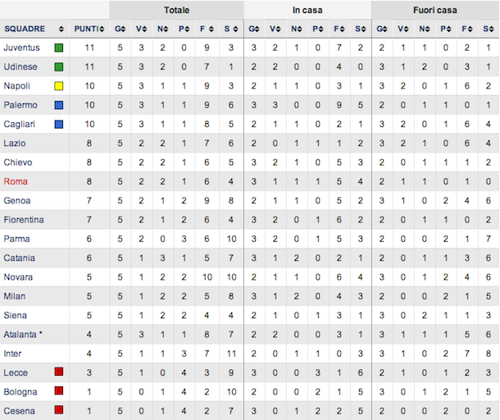The height and width of the screenshot is (420, 500).
Task: Select the Totale header group
Action: click(176, 11)
